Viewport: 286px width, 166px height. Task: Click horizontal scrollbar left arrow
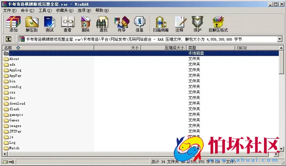(x=5, y=154)
